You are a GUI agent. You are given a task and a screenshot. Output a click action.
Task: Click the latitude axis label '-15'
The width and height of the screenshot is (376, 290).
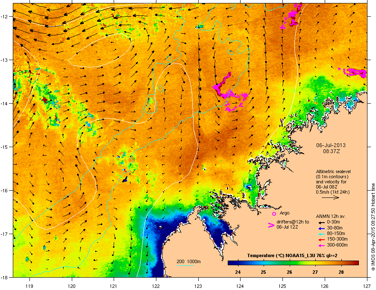5,147
